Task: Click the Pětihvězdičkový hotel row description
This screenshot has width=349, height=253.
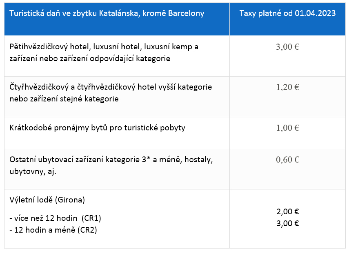Action: coord(104,53)
